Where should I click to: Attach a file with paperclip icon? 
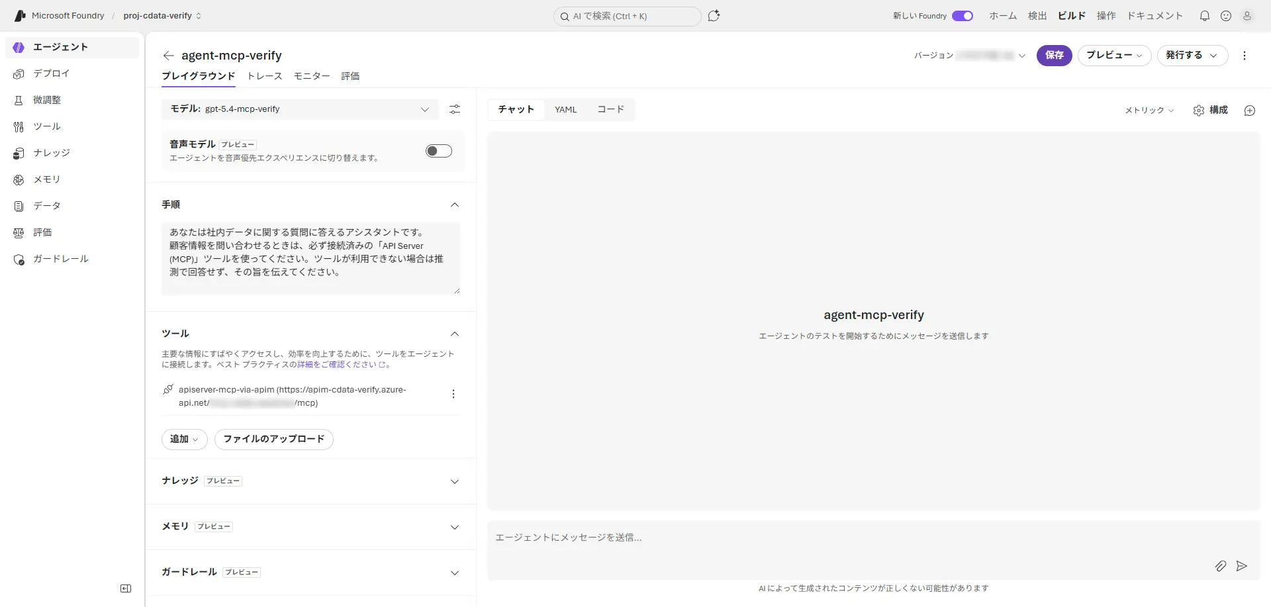tap(1221, 566)
